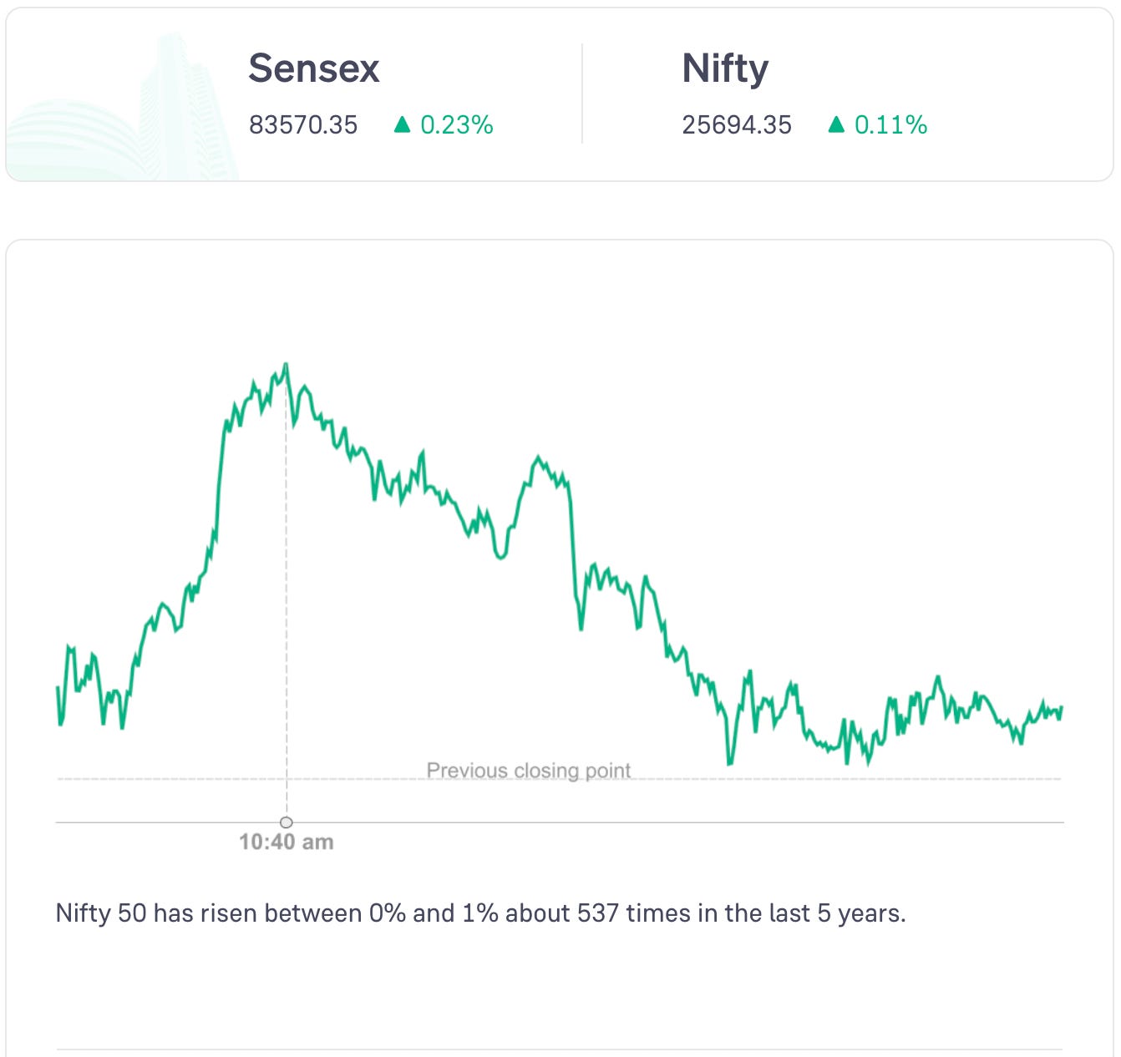Screen dimensions: 1121x1057
Task: Open the Sensex index heading
Action: pyautogui.click(x=314, y=68)
